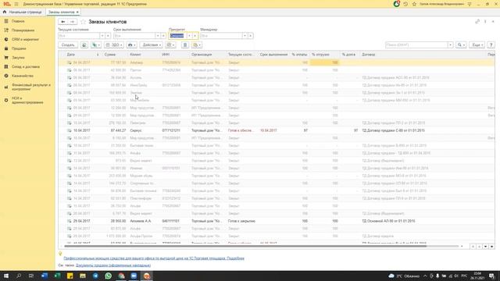Go forward with the right arrow button

point(73,22)
